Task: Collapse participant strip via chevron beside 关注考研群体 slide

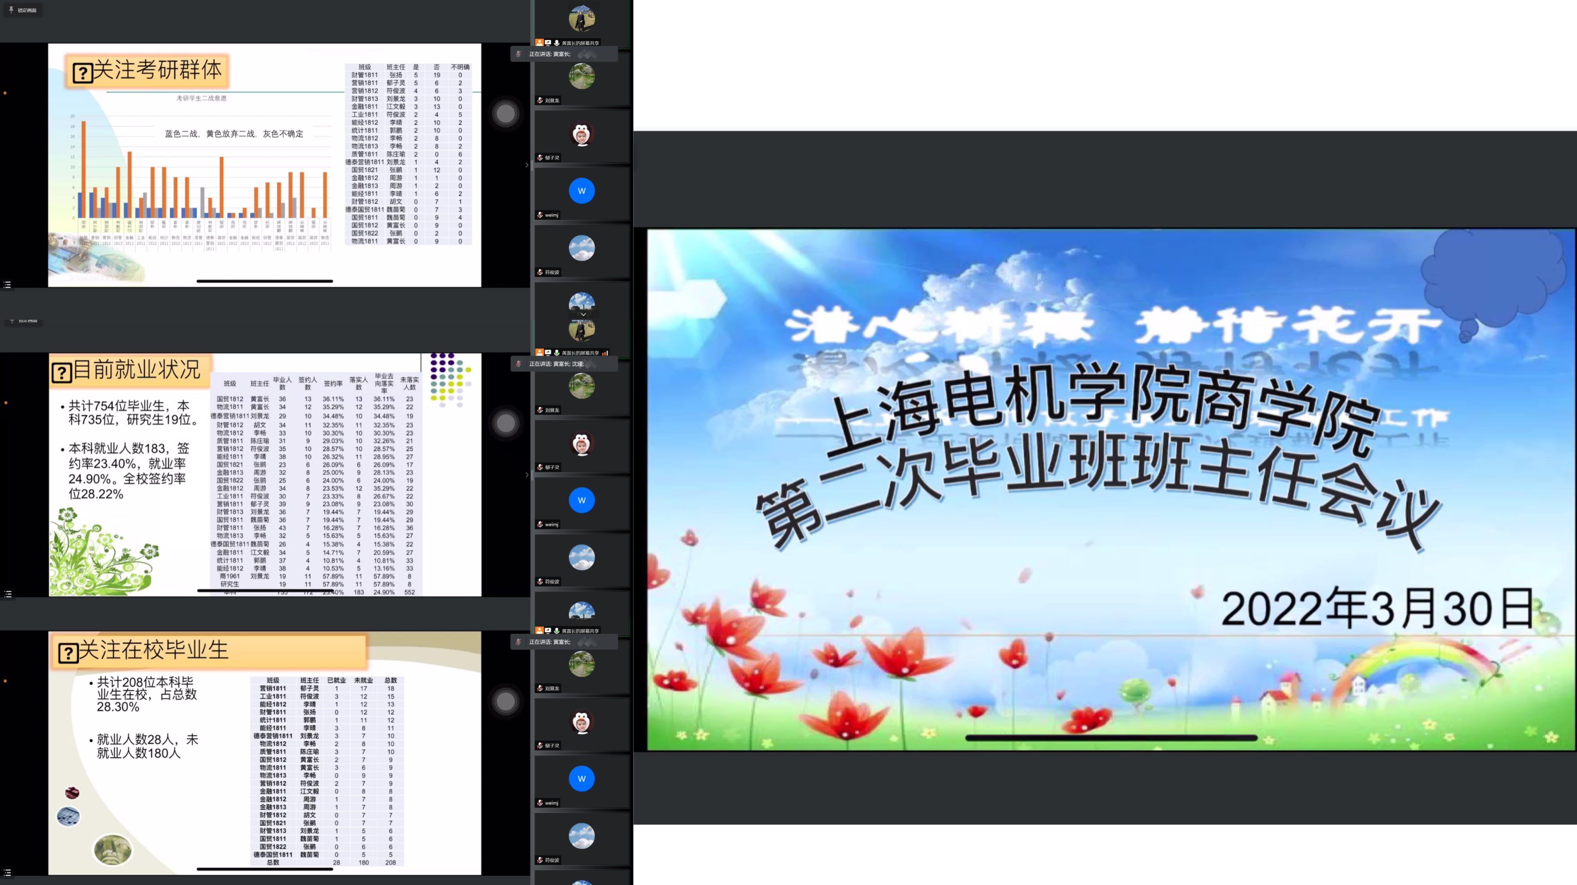Action: (526, 165)
